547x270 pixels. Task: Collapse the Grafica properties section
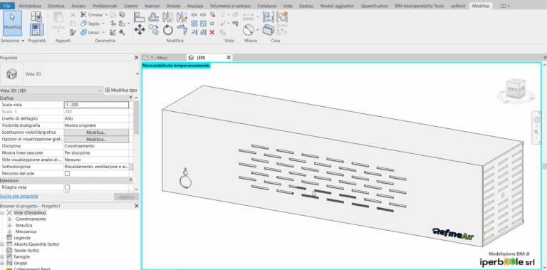tap(130, 98)
